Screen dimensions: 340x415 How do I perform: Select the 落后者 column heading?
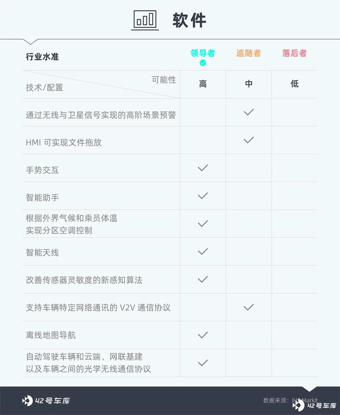[x=294, y=53]
